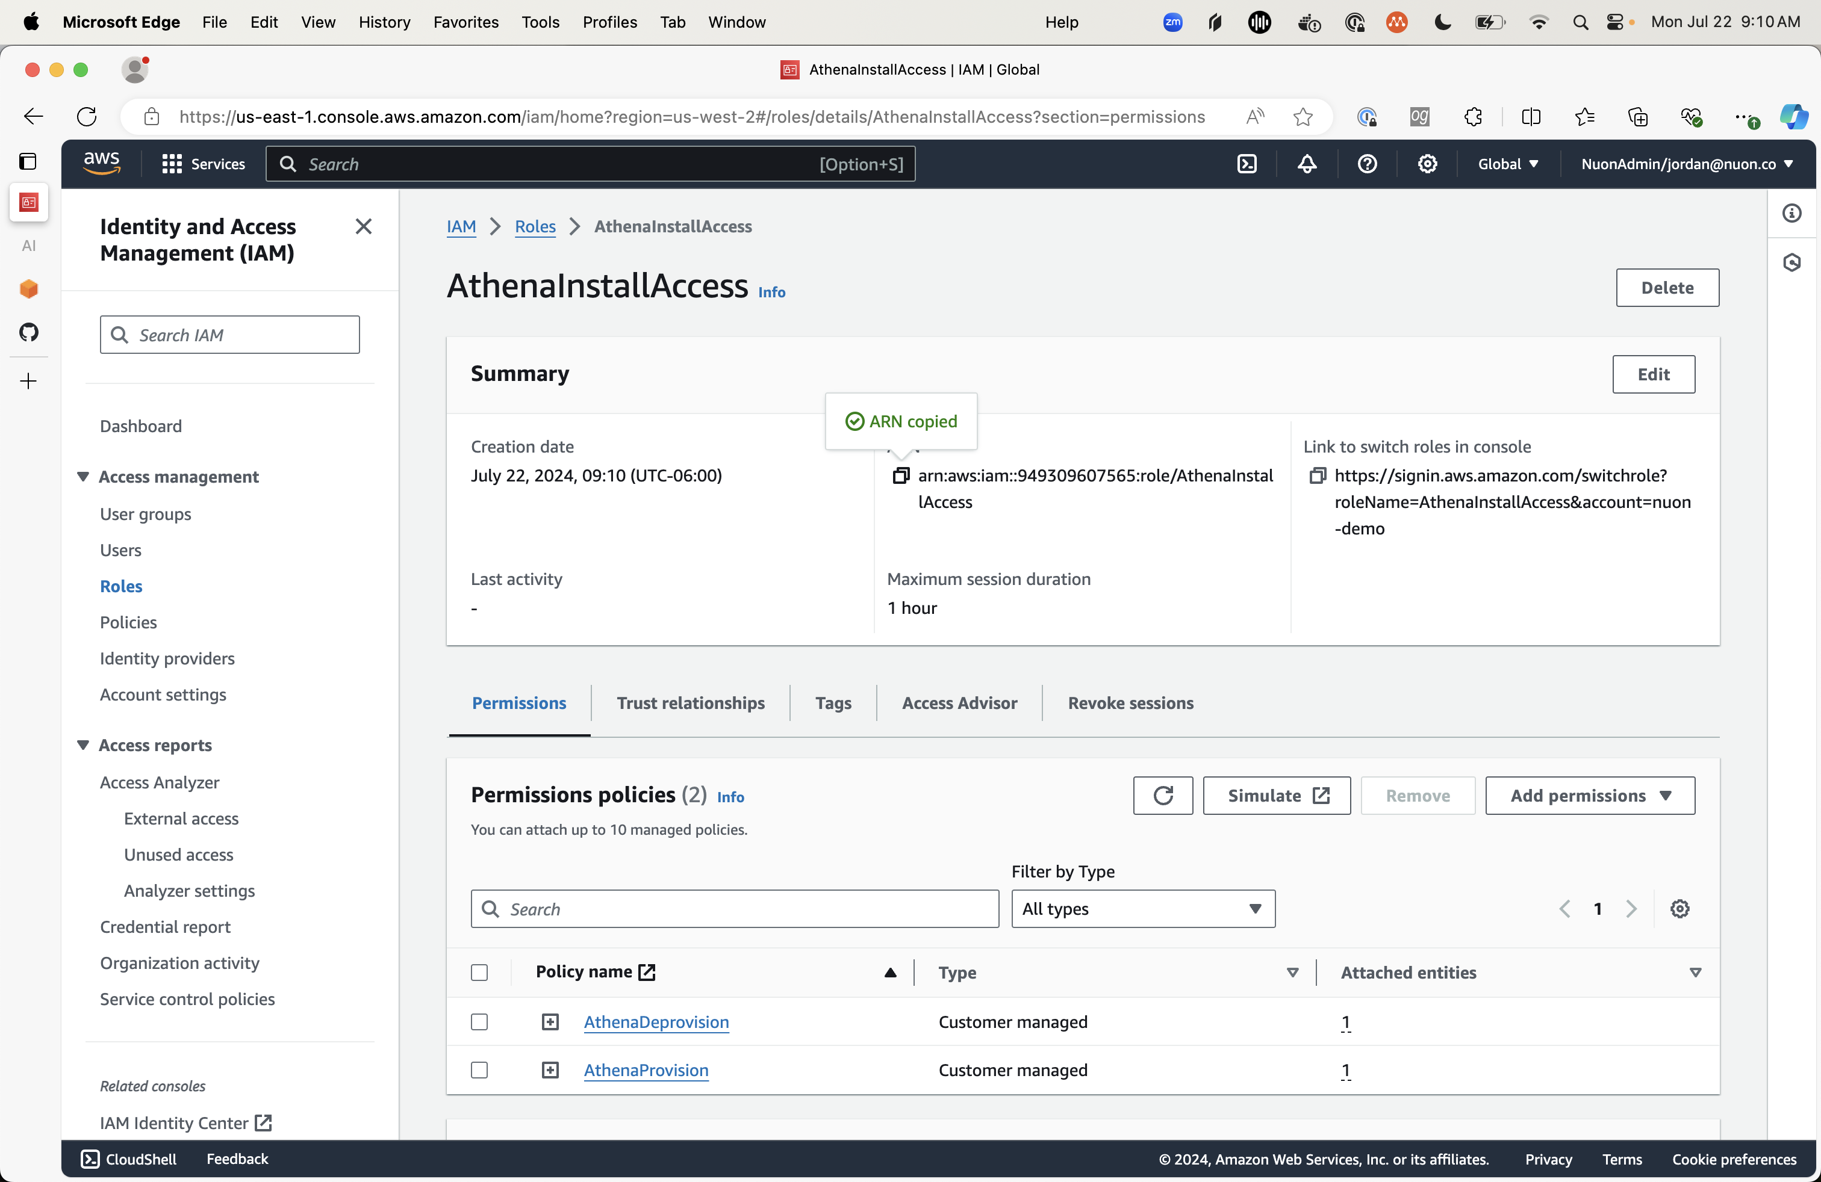This screenshot has height=1182, width=1821.
Task: Copy the role ARN using copy icon
Action: pyautogui.click(x=900, y=475)
